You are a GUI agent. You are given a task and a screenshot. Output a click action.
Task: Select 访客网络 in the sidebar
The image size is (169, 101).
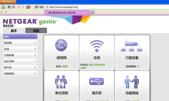[20, 73]
